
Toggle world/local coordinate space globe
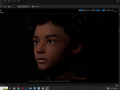pyautogui.click(x=88, y=10)
